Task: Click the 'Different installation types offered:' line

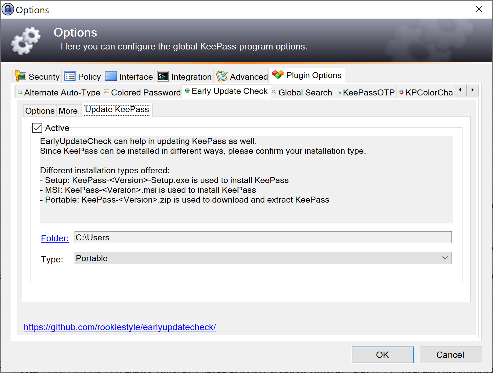Action: 105,170
